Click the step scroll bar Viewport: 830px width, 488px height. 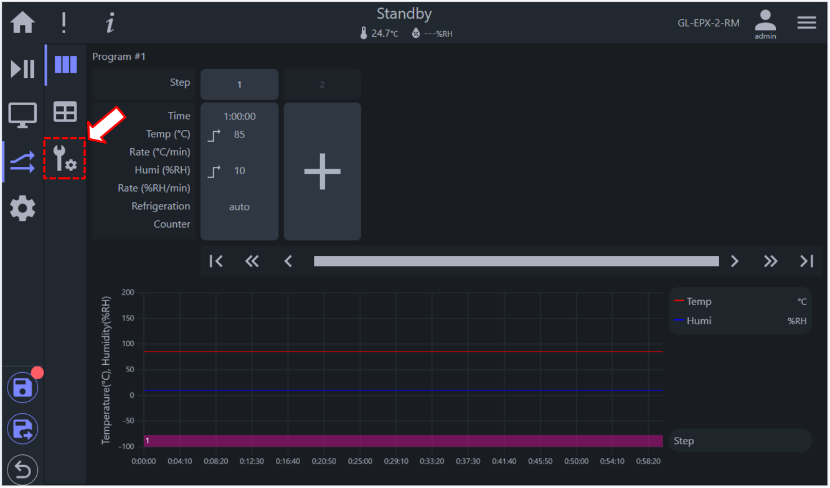tap(516, 261)
